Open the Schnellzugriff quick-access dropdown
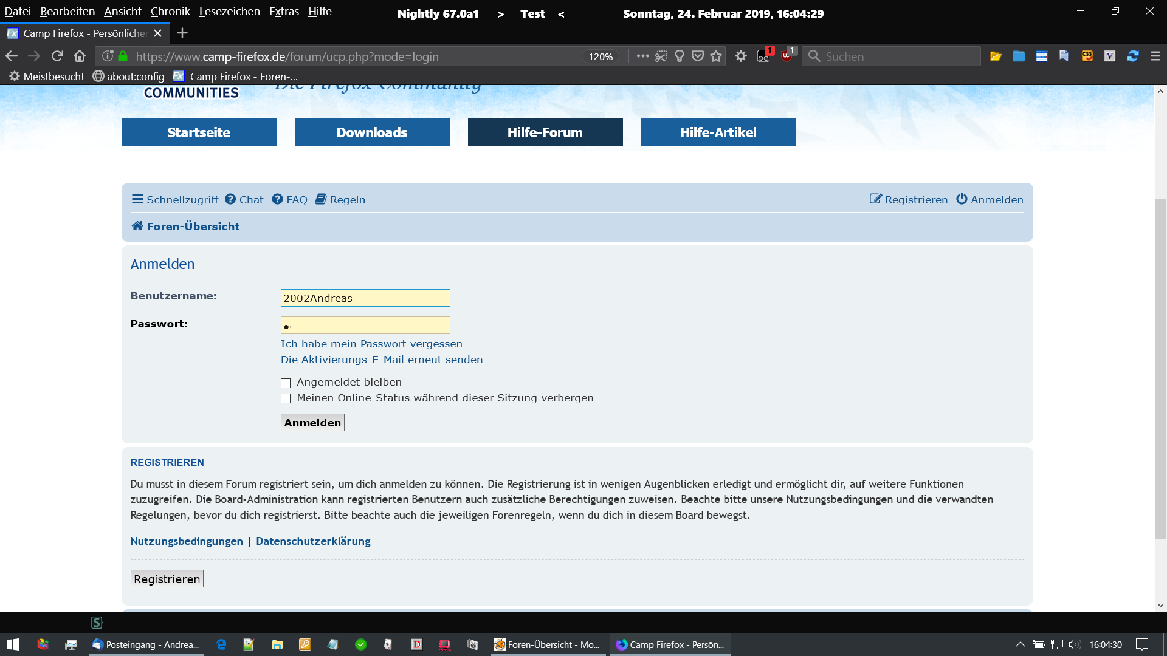 pyautogui.click(x=175, y=200)
